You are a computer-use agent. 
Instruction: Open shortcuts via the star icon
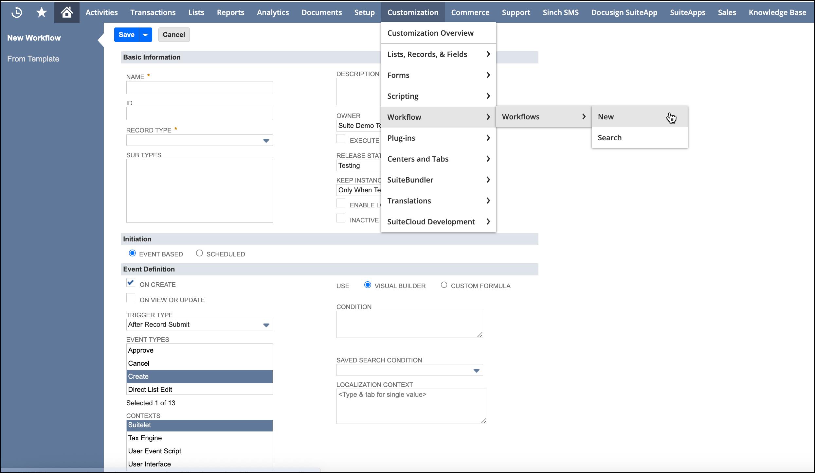coord(41,12)
